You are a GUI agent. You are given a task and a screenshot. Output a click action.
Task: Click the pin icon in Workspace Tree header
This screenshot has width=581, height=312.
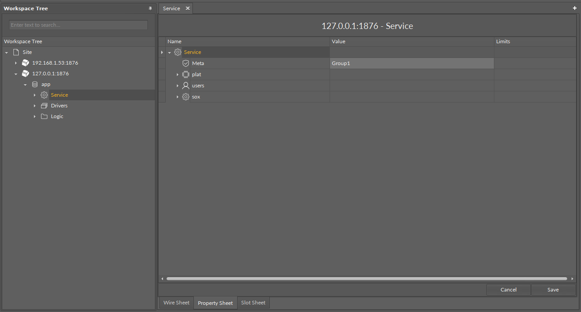(x=150, y=8)
